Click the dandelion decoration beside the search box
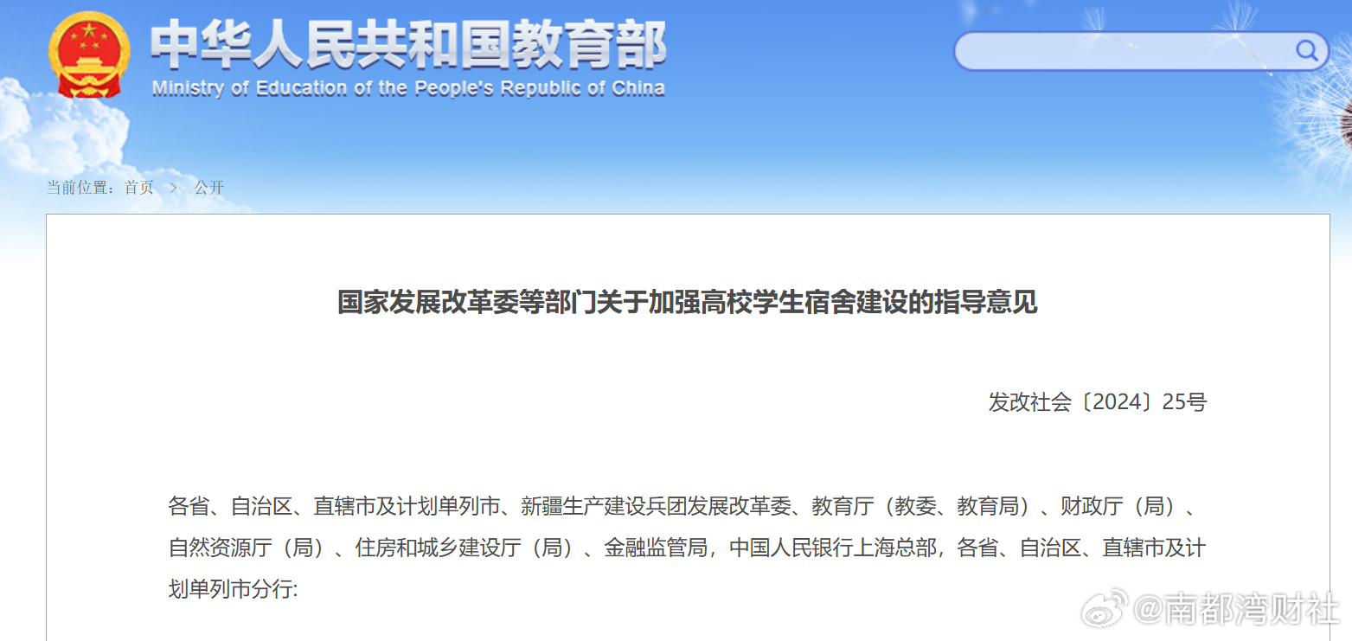Screen dimensions: 1352x641 tap(1310, 112)
